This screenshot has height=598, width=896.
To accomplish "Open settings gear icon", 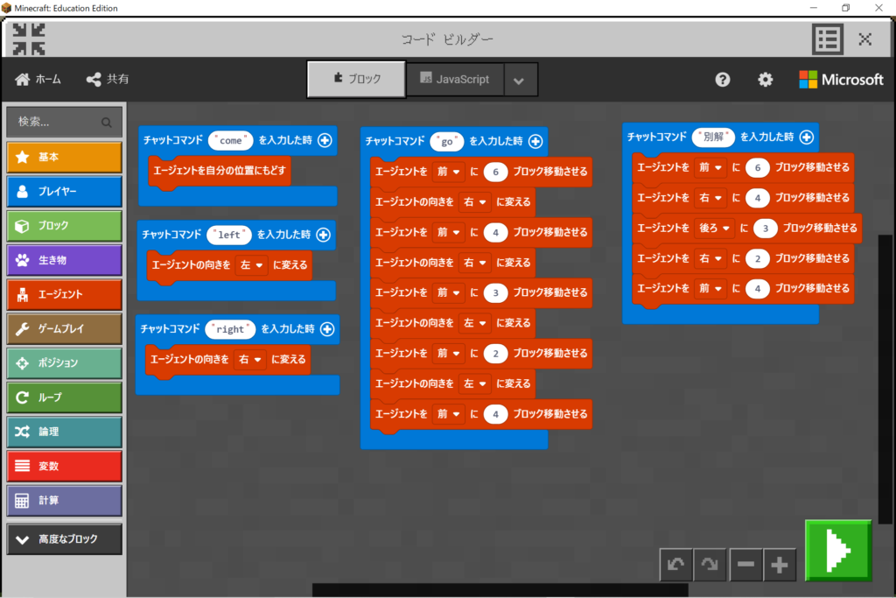I will coord(765,80).
